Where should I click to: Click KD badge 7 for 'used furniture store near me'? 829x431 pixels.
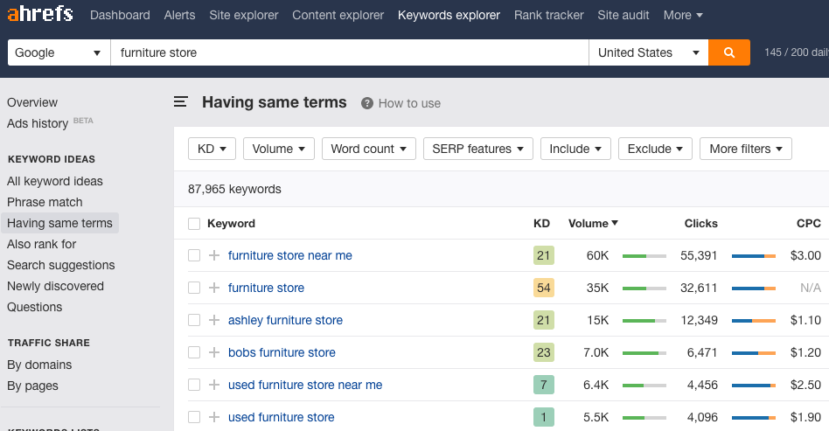pos(544,385)
